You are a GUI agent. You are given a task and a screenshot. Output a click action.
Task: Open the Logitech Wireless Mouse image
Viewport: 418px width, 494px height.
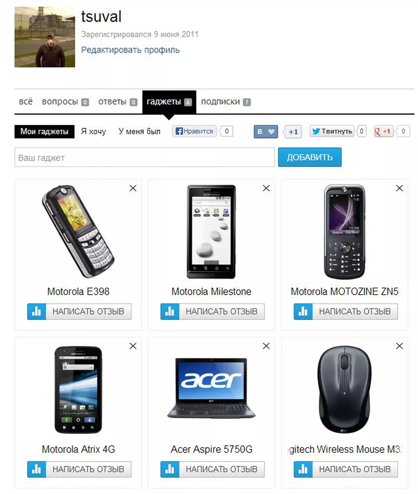344,390
